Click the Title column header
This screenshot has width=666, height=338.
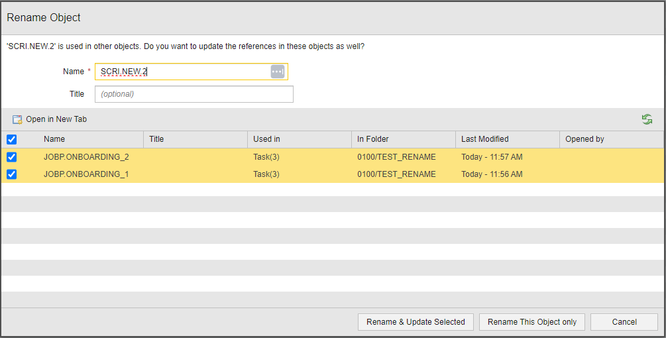(x=156, y=139)
